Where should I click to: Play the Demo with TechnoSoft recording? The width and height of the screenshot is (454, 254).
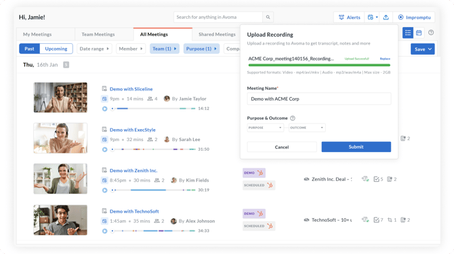coord(104,230)
